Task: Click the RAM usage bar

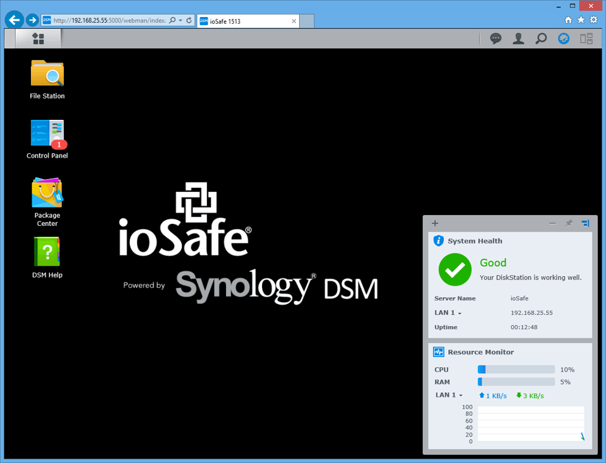Action: coord(516,382)
